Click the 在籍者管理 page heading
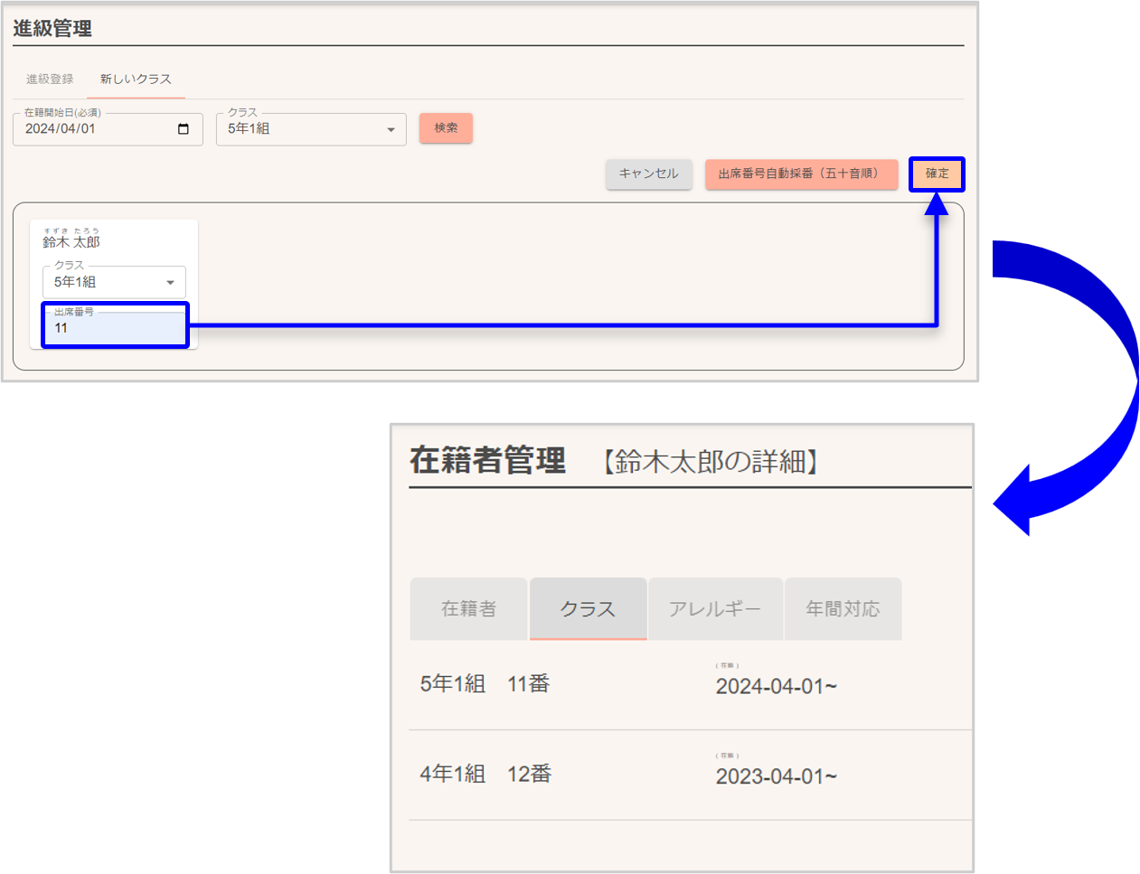Image resolution: width=1140 pixels, height=874 pixels. point(487,461)
